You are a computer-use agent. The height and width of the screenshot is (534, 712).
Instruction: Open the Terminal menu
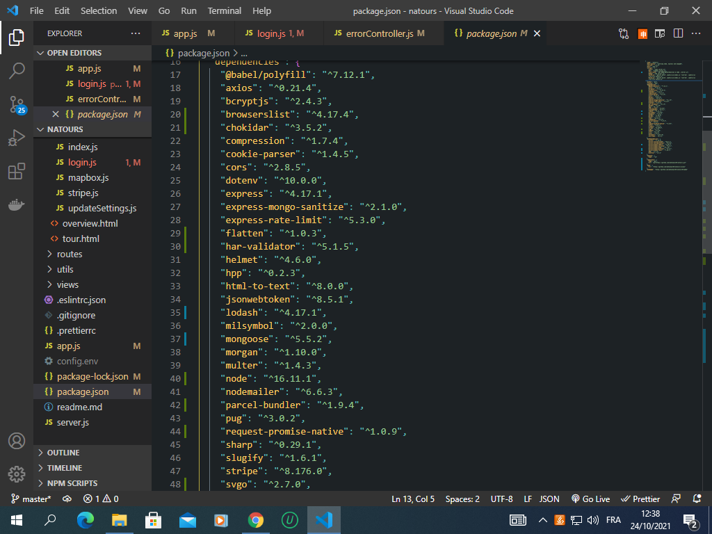(225, 10)
